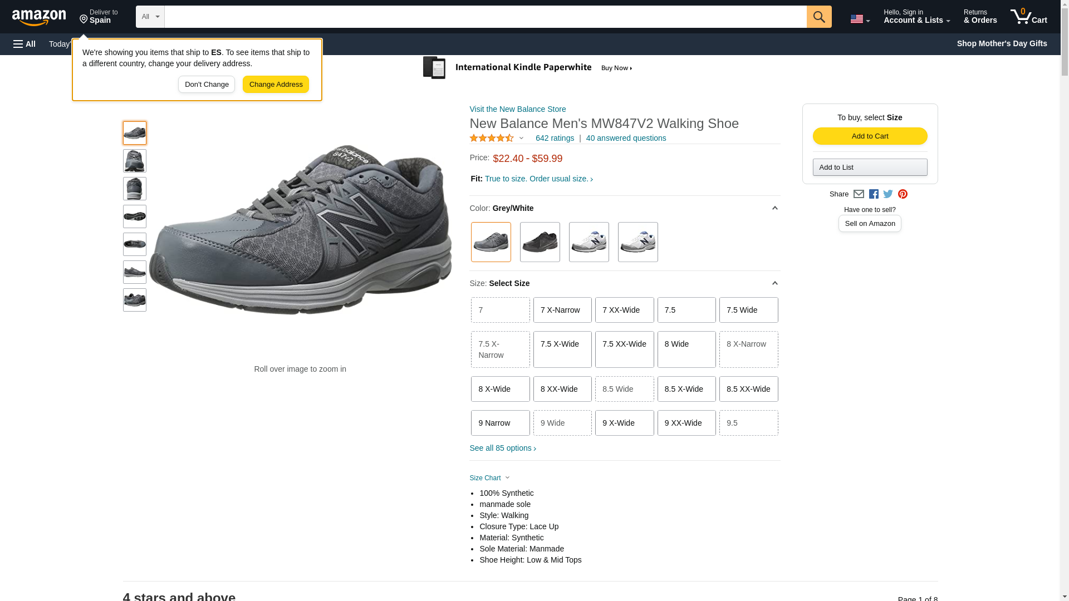Viewport: 1069px width, 601px height.
Task: Select size 7.5 Wide
Action: pyautogui.click(x=748, y=310)
